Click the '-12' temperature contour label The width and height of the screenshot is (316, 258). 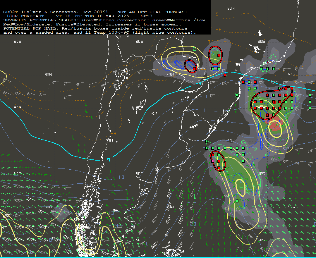pos(225,121)
